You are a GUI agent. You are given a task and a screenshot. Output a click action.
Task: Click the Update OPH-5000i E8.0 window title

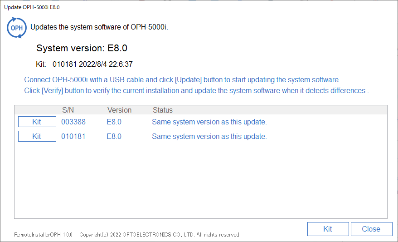(32, 7)
